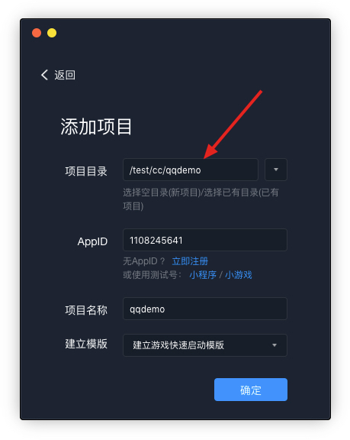Viewport: 350px width, 440px height.
Task: Click the 添加项目 heading
Action: (96, 127)
